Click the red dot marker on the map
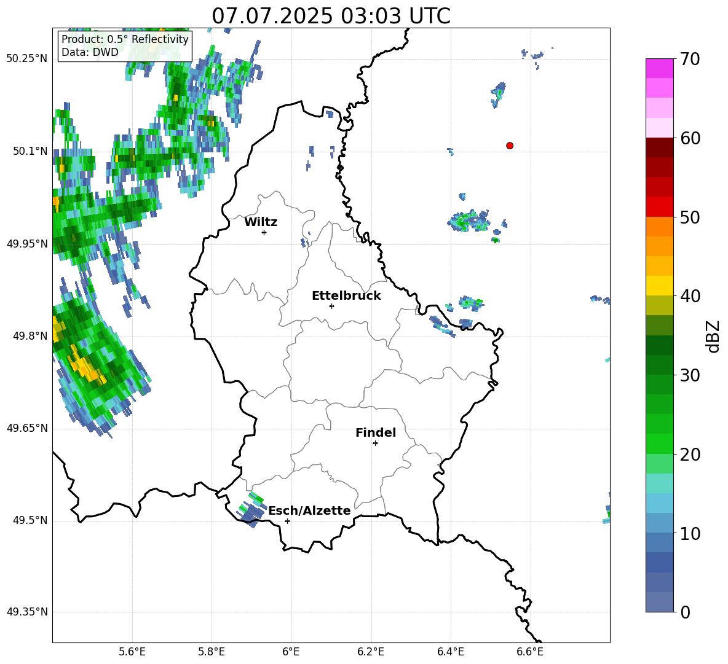Viewport: 728px width, 664px height. 509,146
